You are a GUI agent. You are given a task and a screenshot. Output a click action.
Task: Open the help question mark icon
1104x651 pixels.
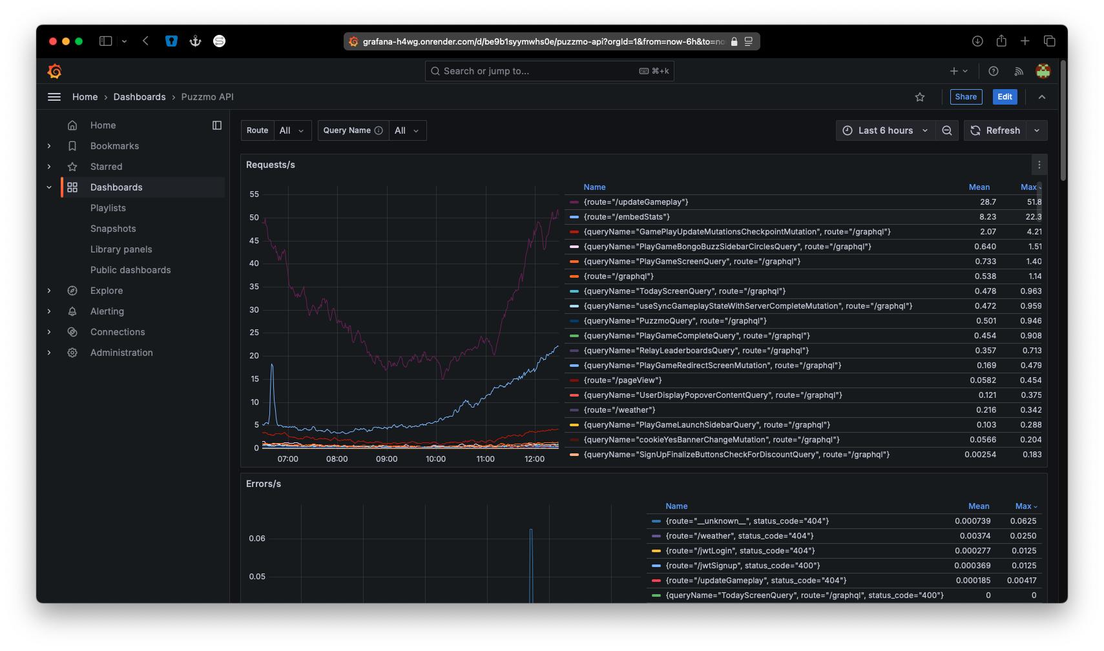point(994,71)
